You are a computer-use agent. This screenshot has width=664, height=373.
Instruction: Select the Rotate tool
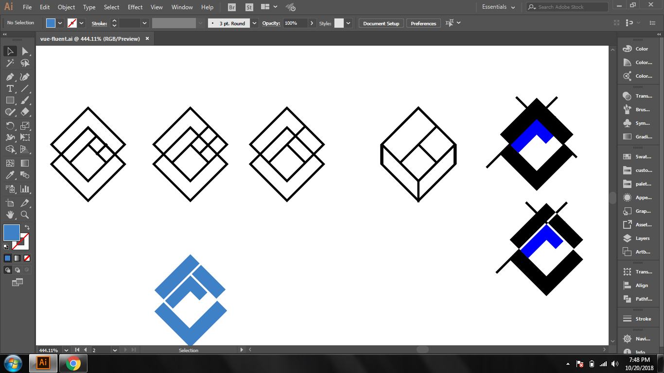click(x=10, y=126)
